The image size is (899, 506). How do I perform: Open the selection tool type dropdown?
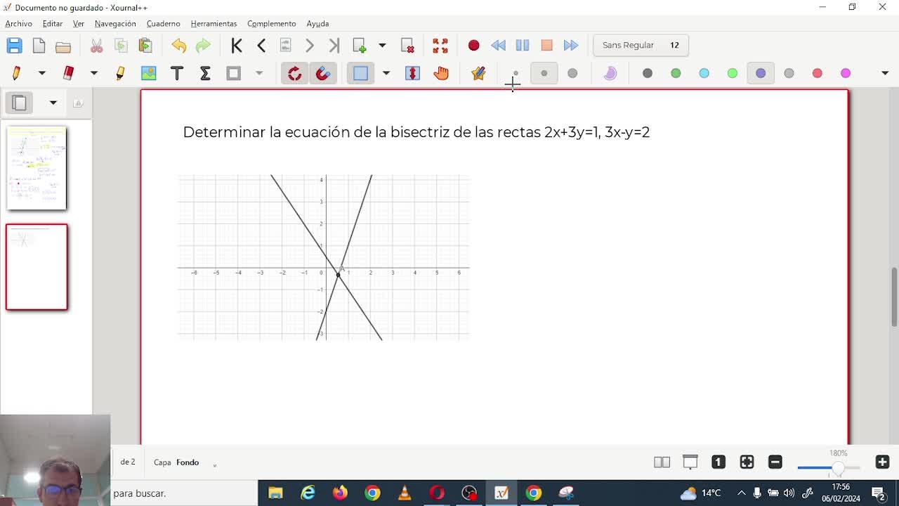(386, 73)
